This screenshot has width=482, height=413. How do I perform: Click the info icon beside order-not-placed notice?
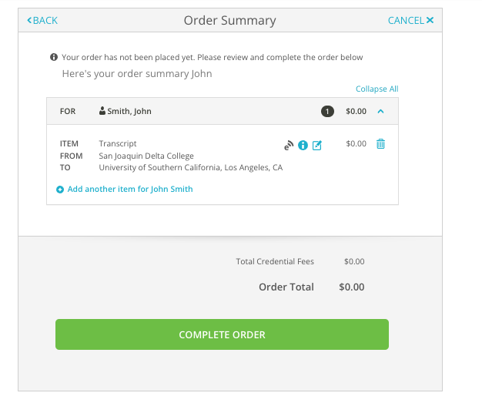pyautogui.click(x=54, y=57)
